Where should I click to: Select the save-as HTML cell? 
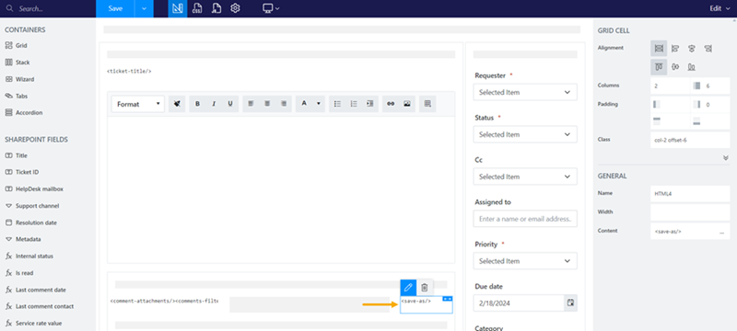[427, 304]
